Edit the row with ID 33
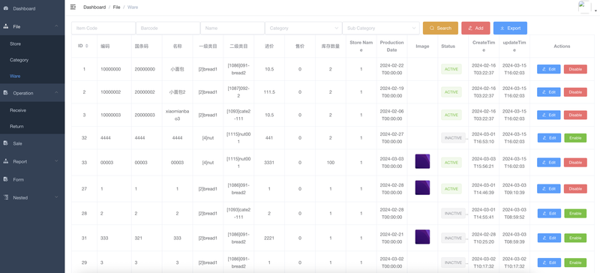The image size is (600, 273). [x=549, y=163]
